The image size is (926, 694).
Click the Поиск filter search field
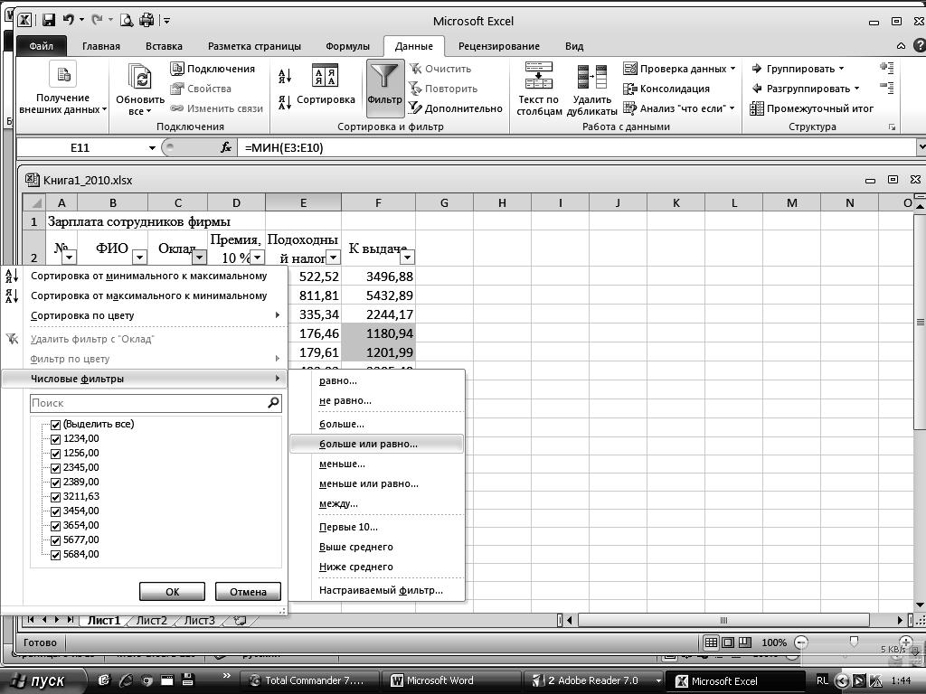(156, 404)
